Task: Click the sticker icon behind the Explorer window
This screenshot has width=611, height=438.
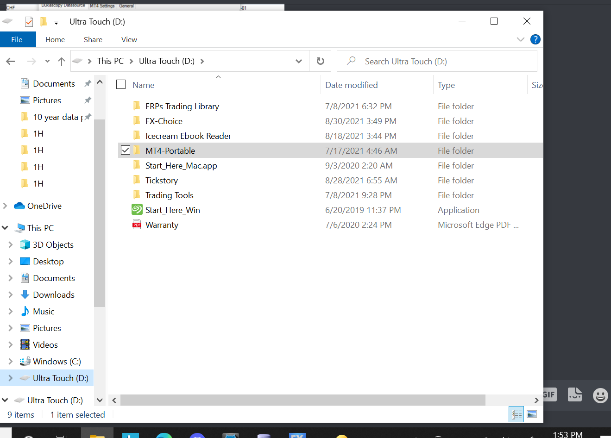Action: pos(575,394)
